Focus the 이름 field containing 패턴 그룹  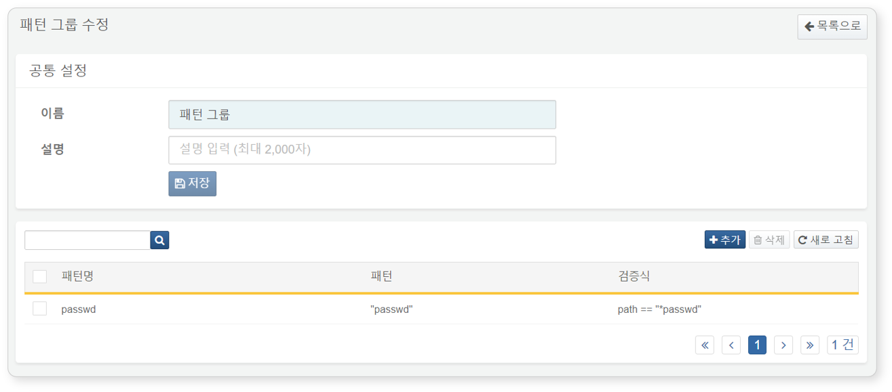coord(362,114)
